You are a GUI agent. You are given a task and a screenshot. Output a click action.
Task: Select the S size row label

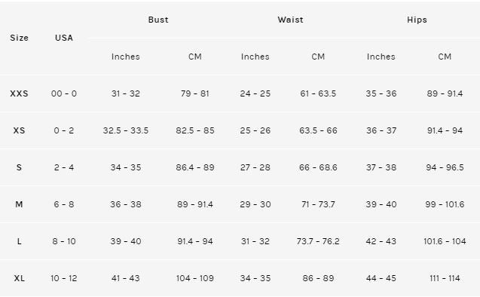(19, 167)
